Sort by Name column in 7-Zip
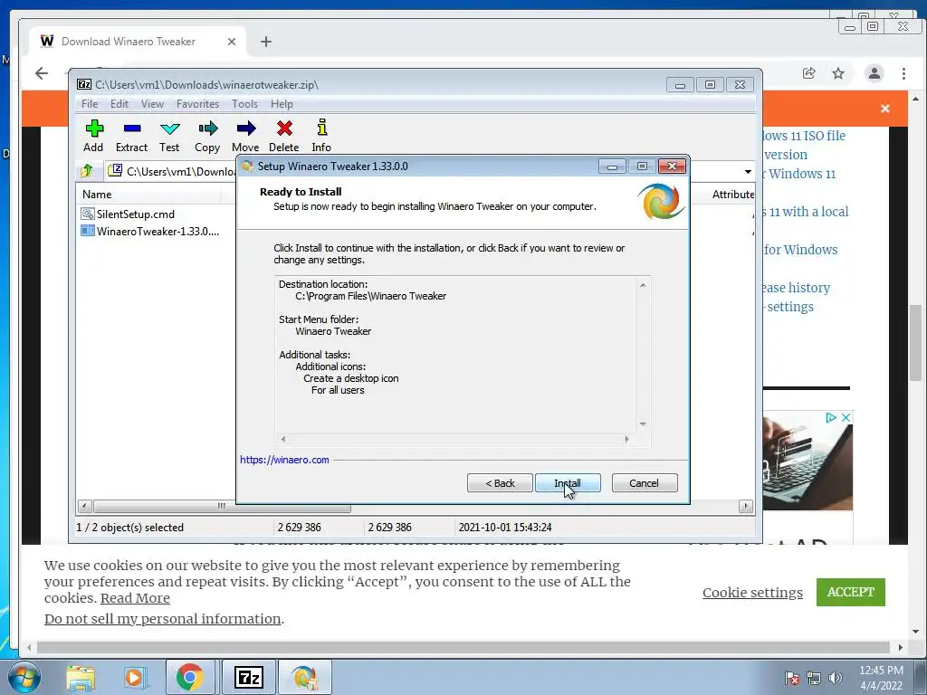The image size is (927, 695). [148, 195]
